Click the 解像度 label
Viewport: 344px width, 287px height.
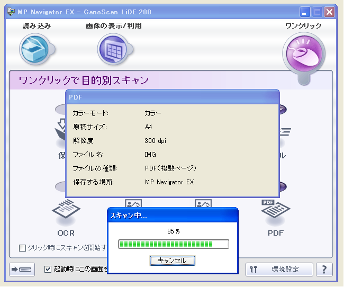84,140
